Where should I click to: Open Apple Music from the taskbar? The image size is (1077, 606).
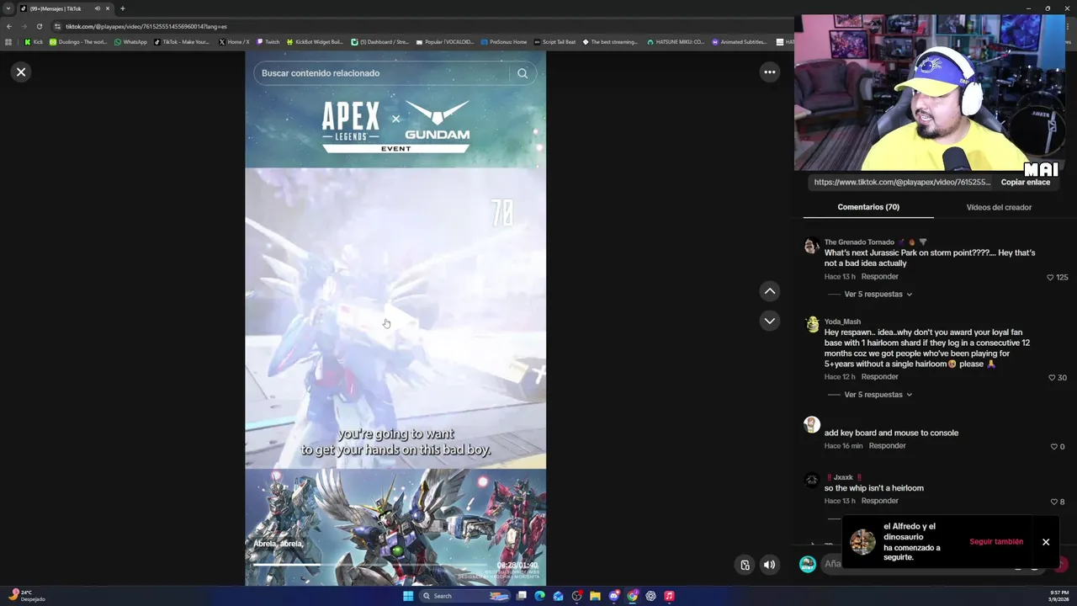click(x=669, y=596)
